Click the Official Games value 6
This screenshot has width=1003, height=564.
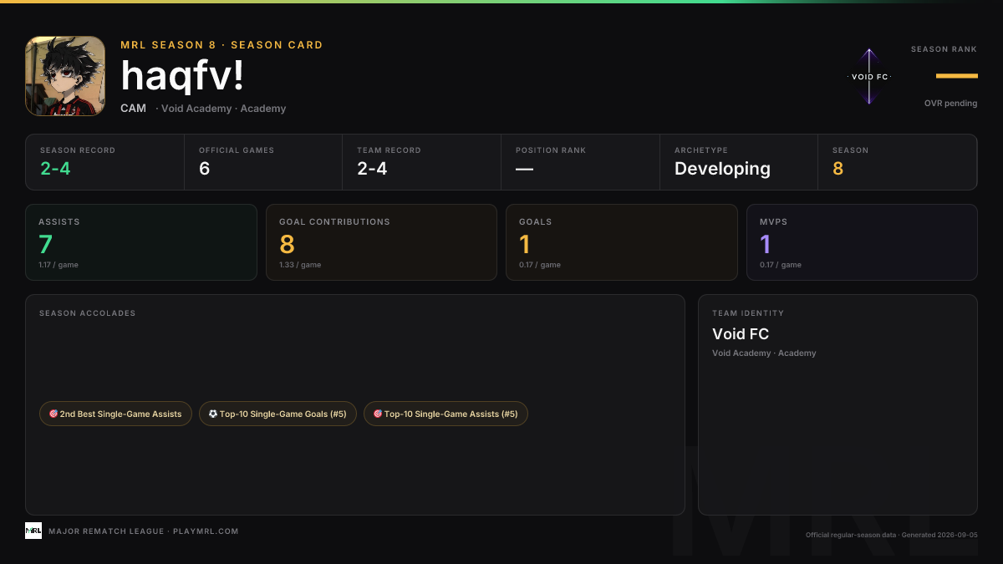[204, 169]
